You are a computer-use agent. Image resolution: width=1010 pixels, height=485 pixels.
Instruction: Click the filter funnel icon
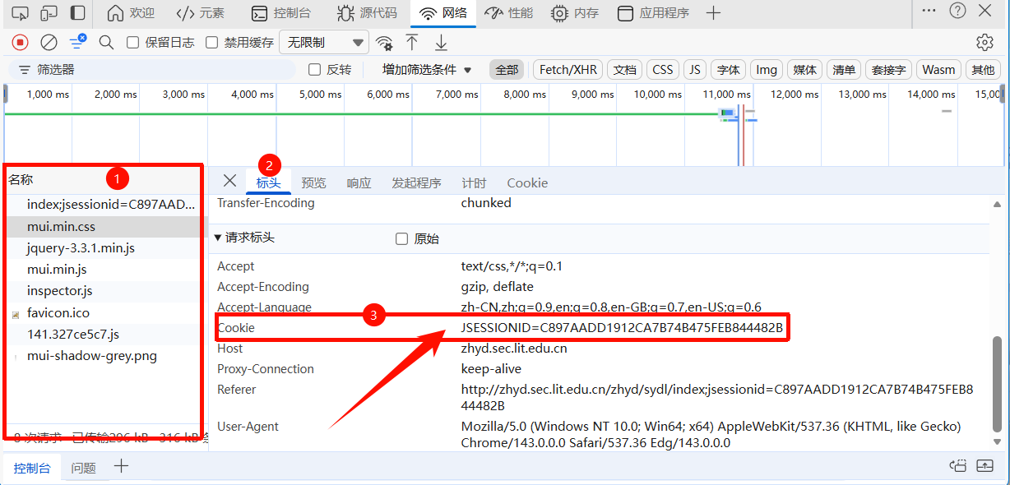point(25,71)
